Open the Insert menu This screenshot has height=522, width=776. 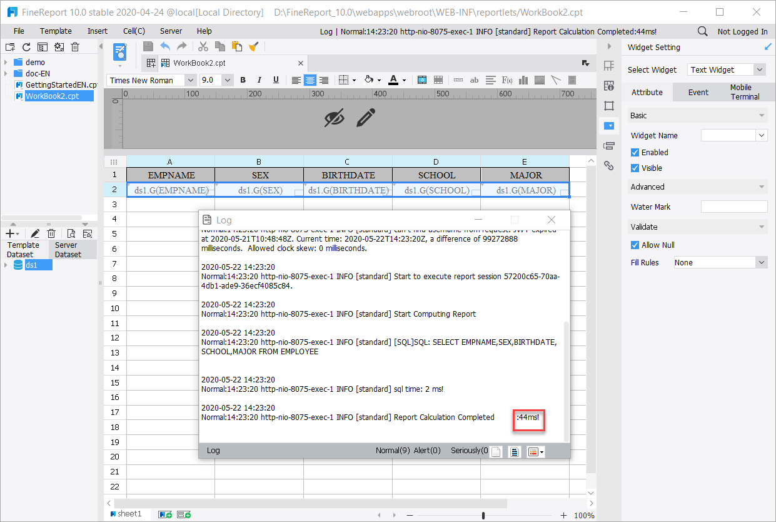tap(98, 31)
